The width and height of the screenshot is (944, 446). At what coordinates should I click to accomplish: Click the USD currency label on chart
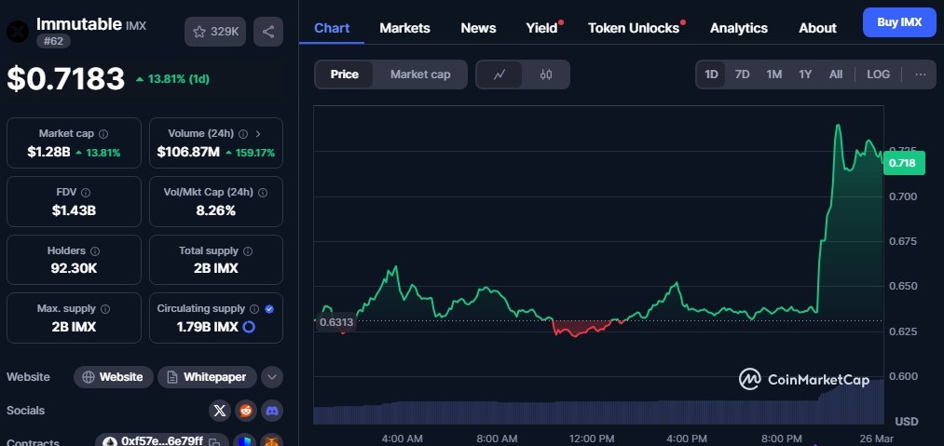(906, 421)
